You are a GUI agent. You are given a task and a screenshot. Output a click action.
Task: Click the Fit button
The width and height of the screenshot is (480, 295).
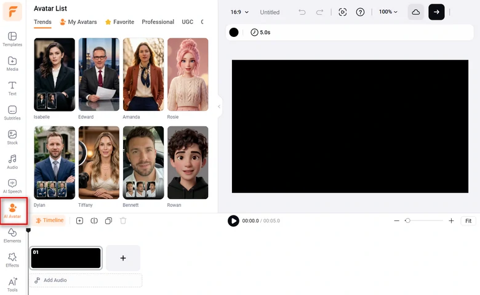coord(468,221)
